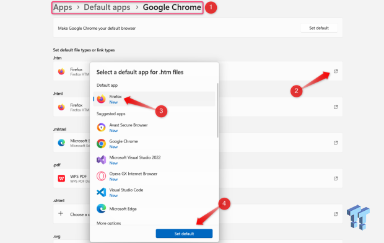Click the blue Set default button in popup
This screenshot has height=243, width=384.
click(184, 234)
